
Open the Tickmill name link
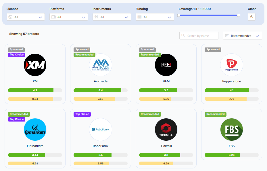166,146
